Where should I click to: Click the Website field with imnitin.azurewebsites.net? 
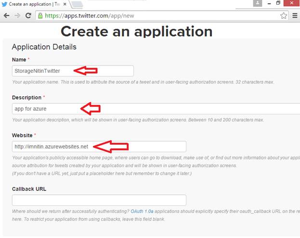pyautogui.click(x=99, y=147)
